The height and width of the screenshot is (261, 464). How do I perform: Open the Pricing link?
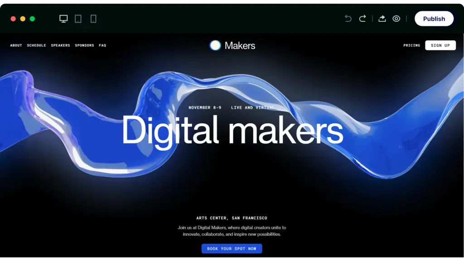411,45
